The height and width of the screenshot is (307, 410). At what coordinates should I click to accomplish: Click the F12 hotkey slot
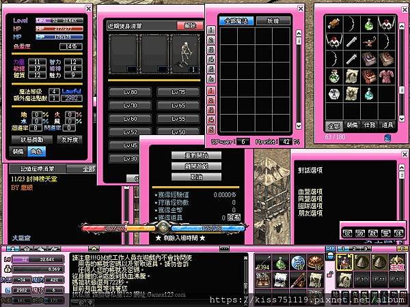(397, 280)
